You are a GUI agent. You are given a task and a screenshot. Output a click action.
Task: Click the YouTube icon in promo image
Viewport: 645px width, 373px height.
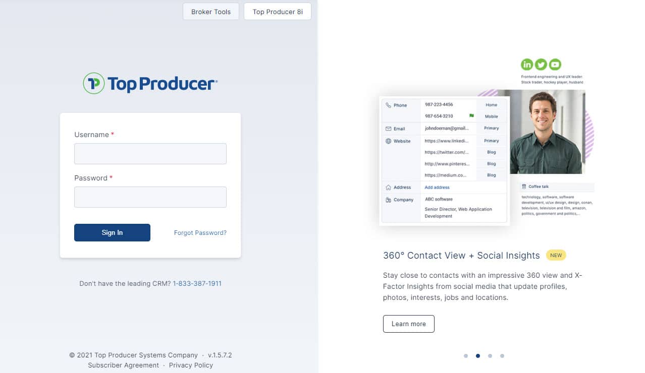pyautogui.click(x=555, y=64)
